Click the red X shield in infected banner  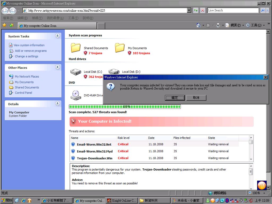[73, 121]
